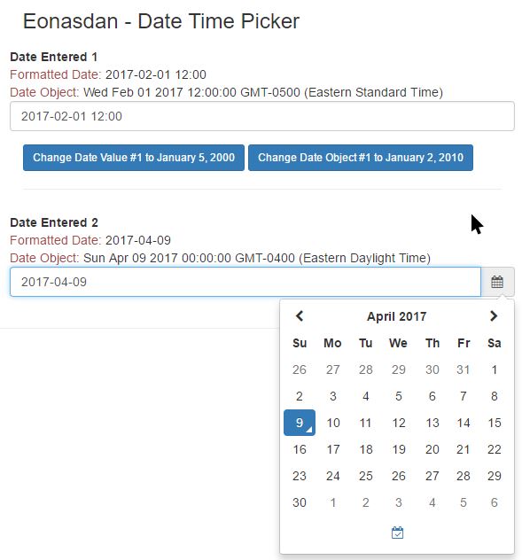Pick April 18 under the Tu column
The image size is (522, 560).
pyautogui.click(x=366, y=449)
